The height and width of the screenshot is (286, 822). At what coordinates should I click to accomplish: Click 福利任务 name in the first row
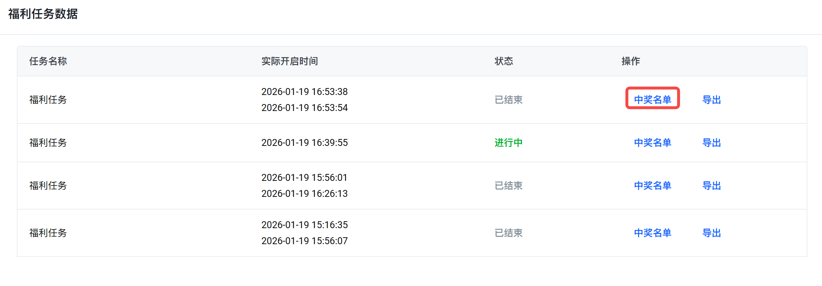point(48,99)
